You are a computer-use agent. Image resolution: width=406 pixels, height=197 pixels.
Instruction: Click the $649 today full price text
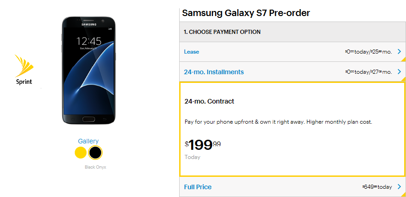point(377,186)
